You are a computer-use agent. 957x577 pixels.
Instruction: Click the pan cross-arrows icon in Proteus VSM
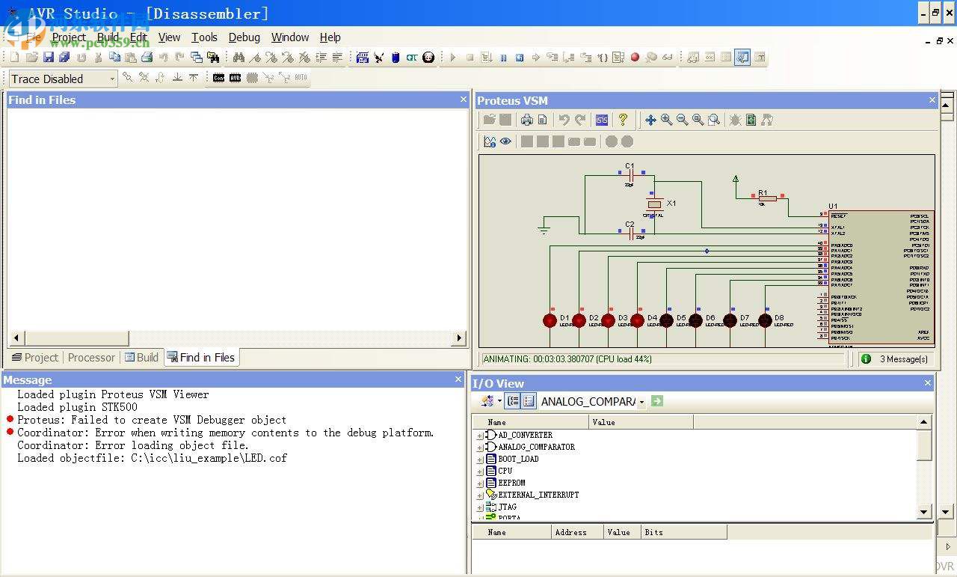[650, 120]
